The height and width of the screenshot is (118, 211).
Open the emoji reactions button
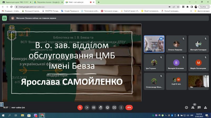coord(107,108)
